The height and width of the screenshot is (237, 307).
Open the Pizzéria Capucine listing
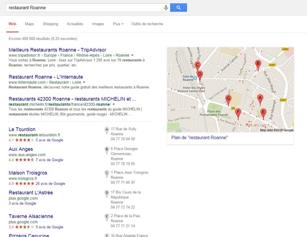click(29, 235)
